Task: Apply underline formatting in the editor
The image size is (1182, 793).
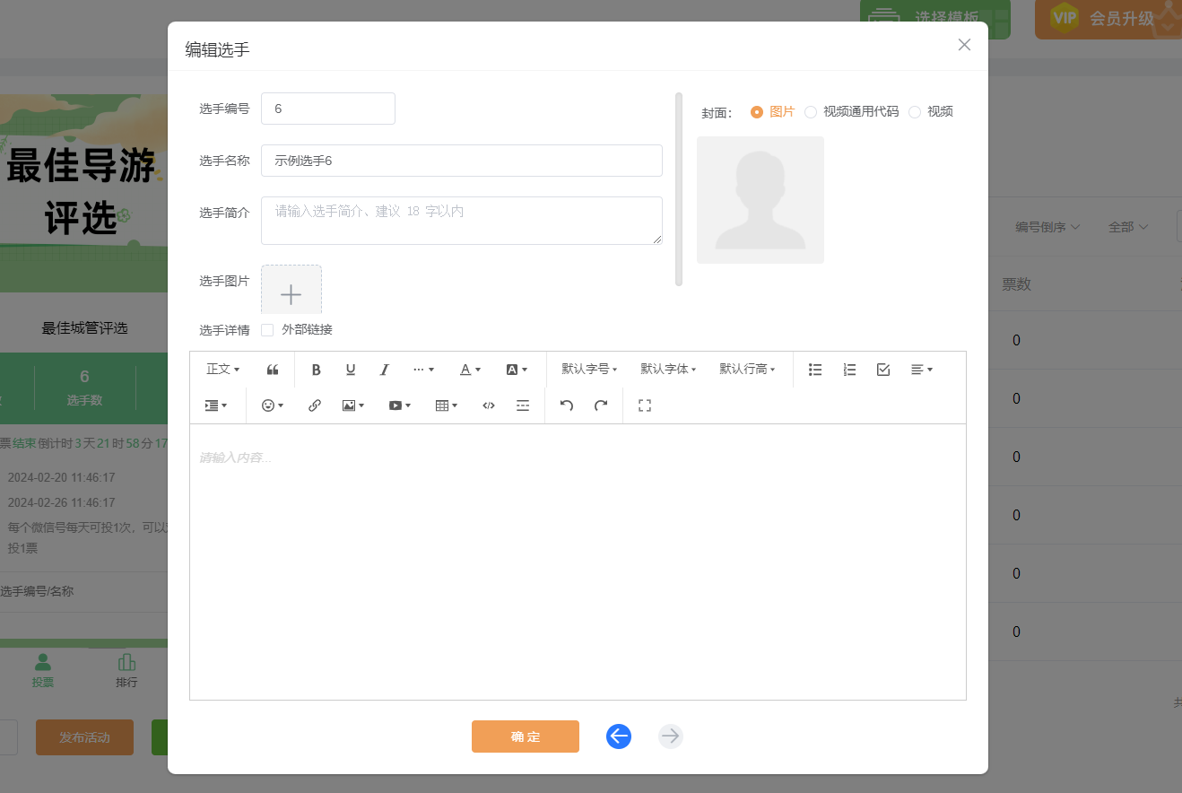Action: 351,370
